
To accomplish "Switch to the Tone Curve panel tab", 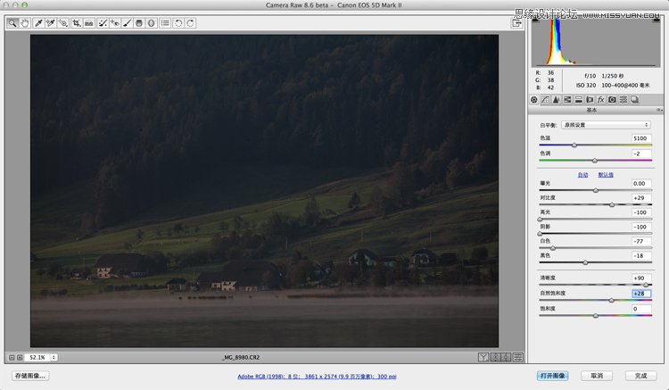I will pyautogui.click(x=545, y=99).
